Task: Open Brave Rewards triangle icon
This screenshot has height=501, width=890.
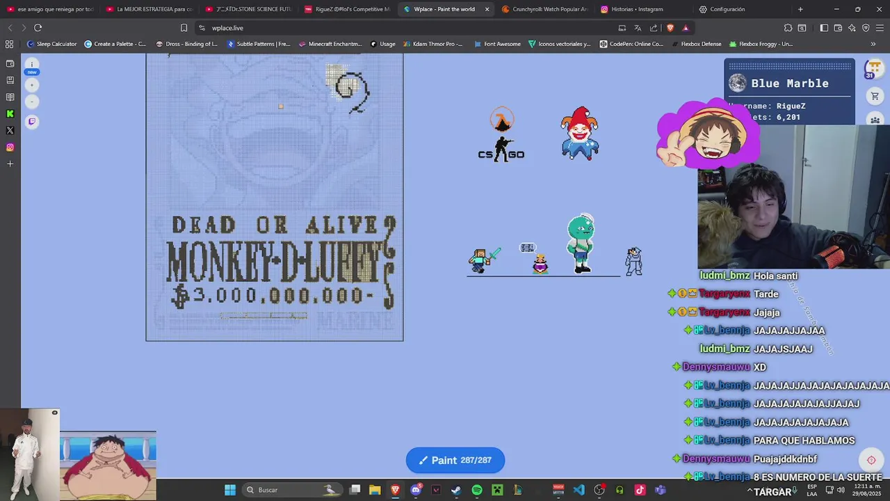Action: tap(686, 28)
